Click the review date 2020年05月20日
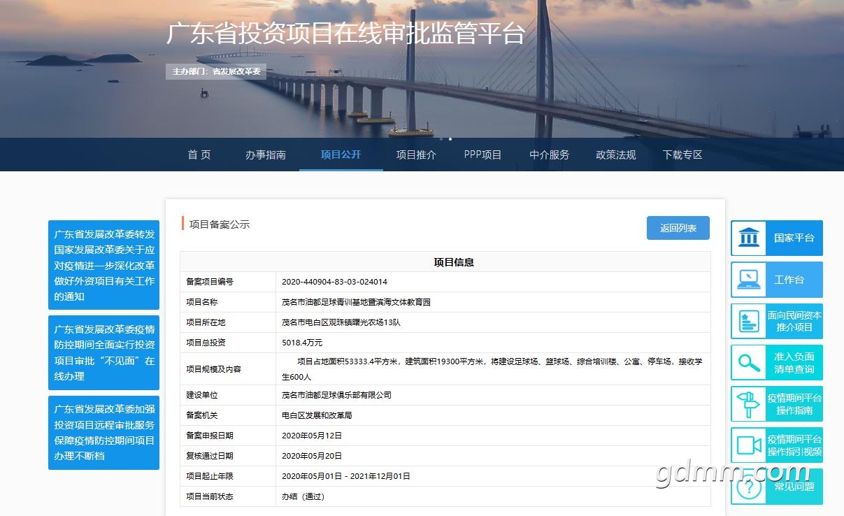This screenshot has width=844, height=516. click(312, 456)
